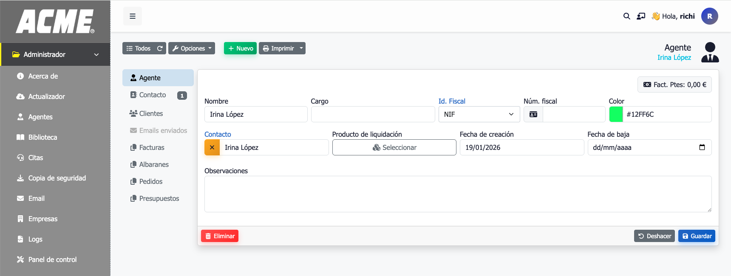Open the Imprimir dropdown arrow
Screen dimensions: 731x276
coord(301,48)
